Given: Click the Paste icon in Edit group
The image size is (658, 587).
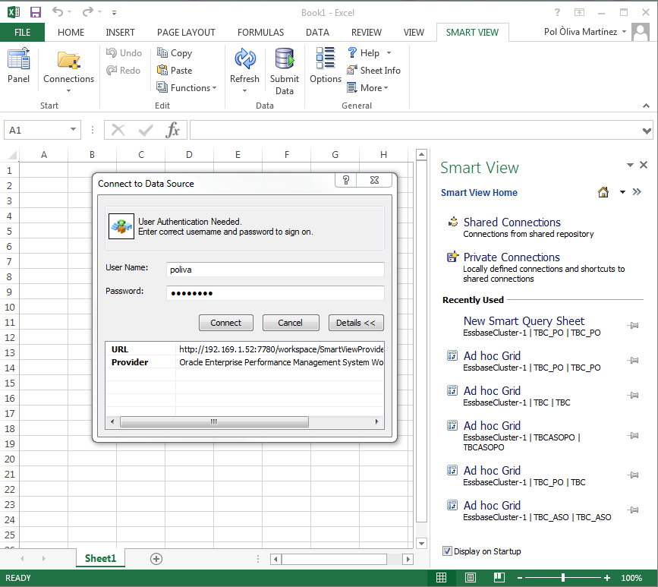Looking at the screenshot, I should tap(162, 70).
